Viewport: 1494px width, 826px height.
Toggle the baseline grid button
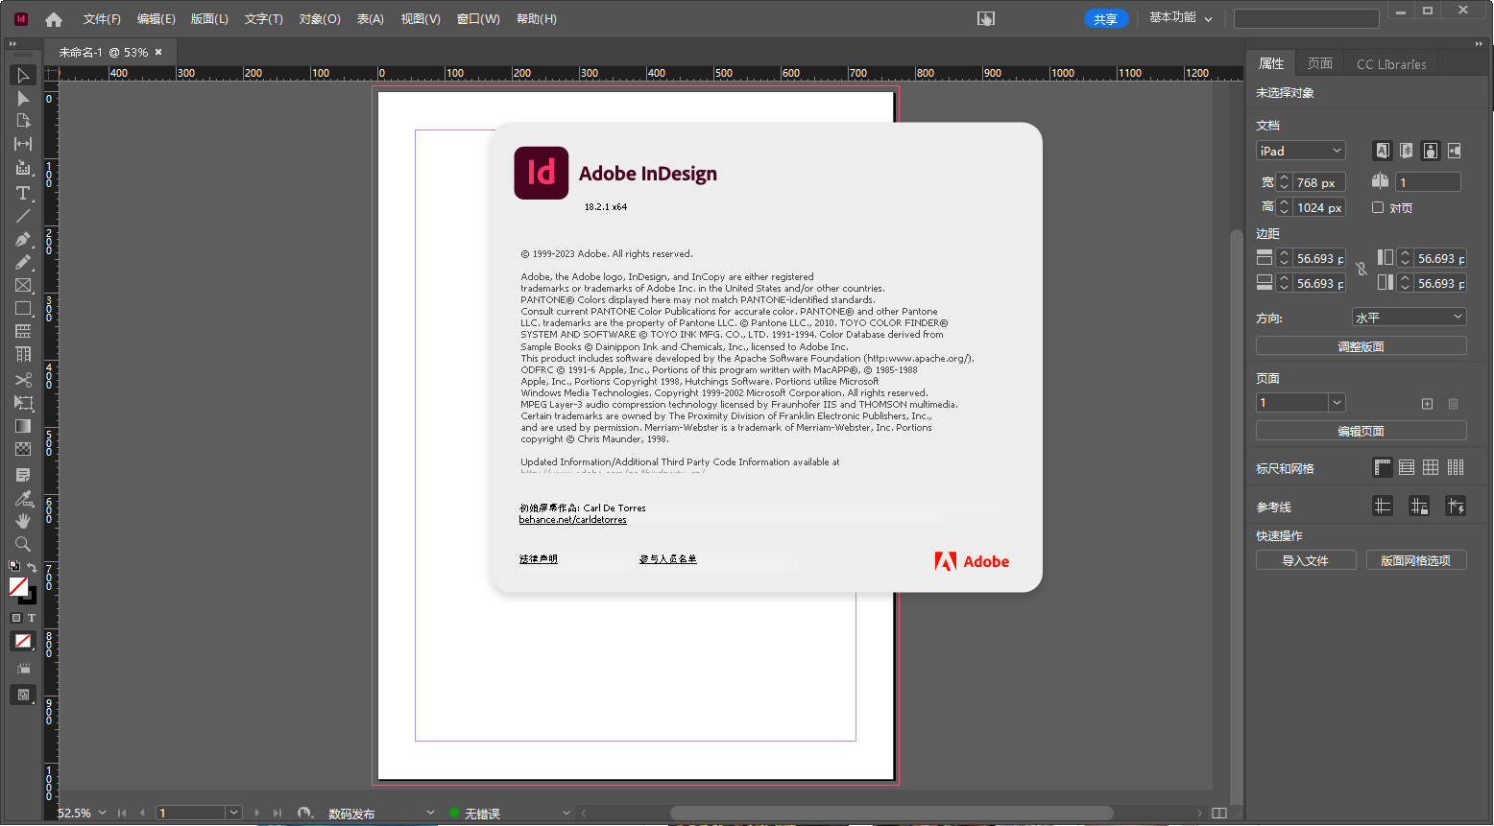pos(1407,467)
